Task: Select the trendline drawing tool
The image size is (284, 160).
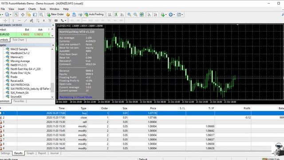Action: tap(26, 20)
